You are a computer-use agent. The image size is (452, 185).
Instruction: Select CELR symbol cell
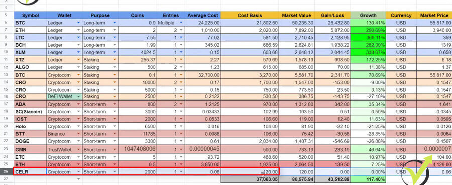[x=30, y=172]
